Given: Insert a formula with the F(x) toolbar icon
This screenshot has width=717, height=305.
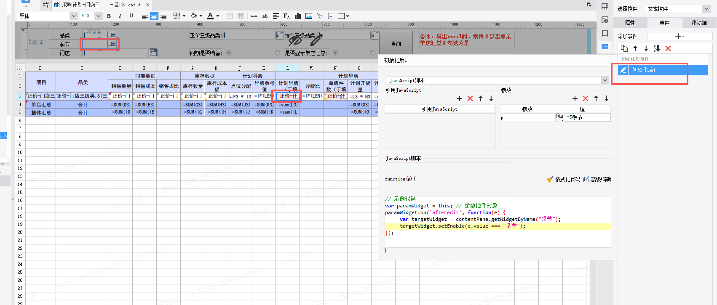Looking at the screenshot, I should point(287,16).
